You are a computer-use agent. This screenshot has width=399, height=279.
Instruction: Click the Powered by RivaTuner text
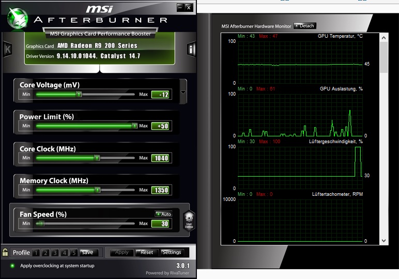[x=167, y=273]
